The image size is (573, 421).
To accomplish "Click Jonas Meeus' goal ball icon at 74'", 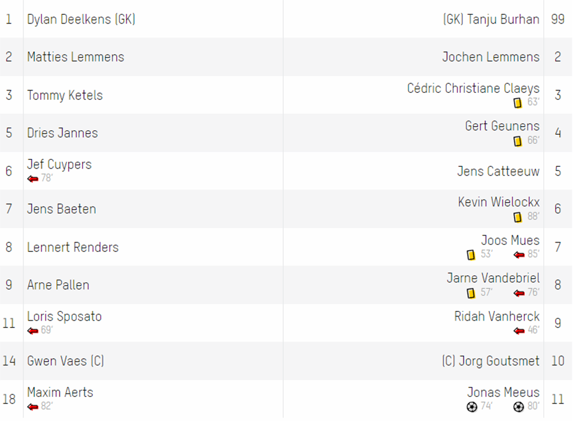I will (472, 406).
